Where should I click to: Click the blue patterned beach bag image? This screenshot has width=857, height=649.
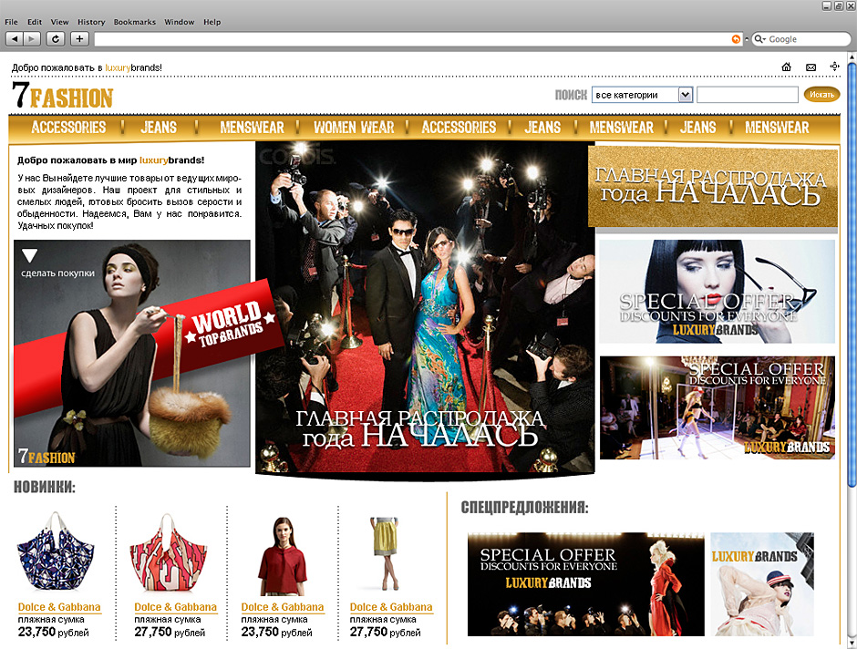(56, 551)
